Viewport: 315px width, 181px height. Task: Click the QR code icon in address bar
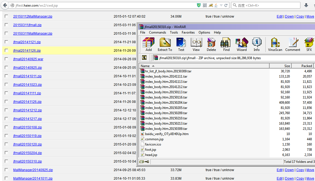pos(205,6)
